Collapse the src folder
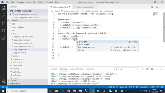Screen dimensions: 165x93 click(x=28, y=30)
